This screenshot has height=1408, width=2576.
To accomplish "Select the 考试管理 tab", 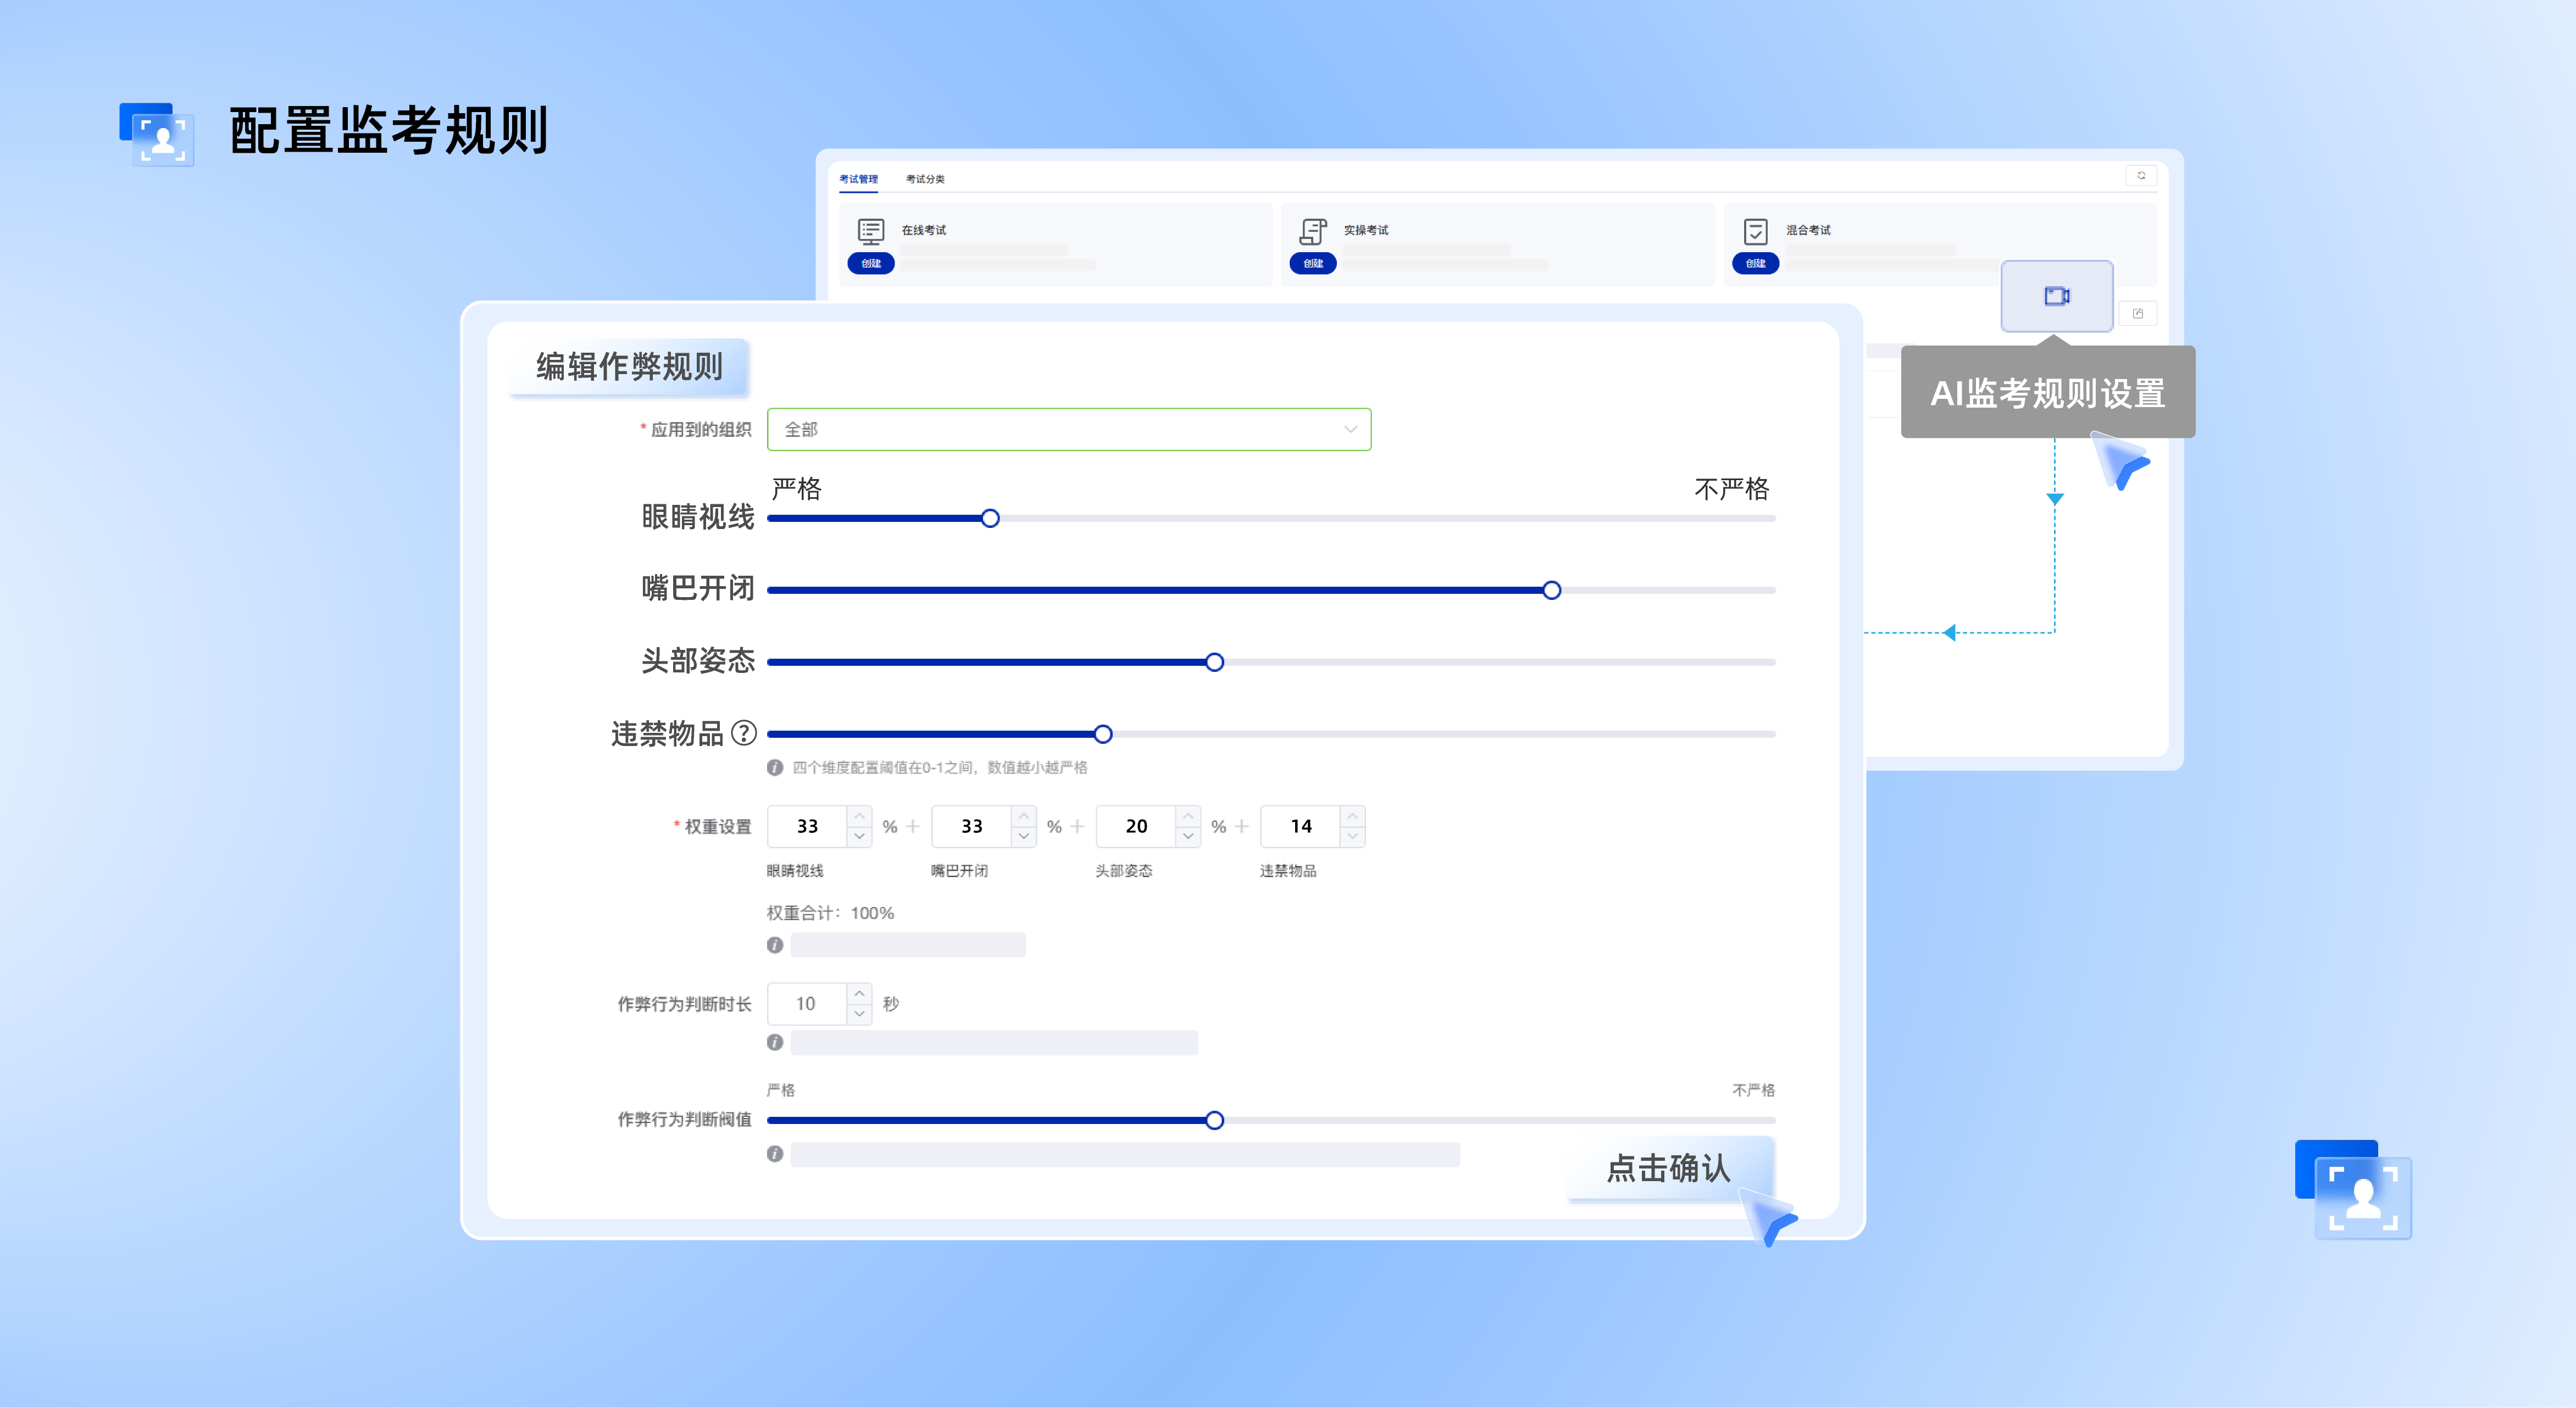I will 858,179.
